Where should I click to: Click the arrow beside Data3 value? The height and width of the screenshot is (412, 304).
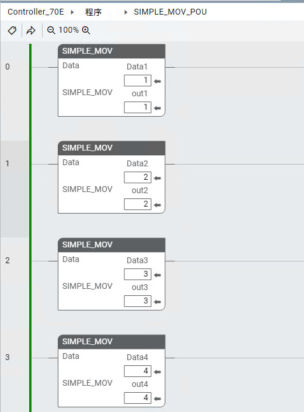coord(158,275)
